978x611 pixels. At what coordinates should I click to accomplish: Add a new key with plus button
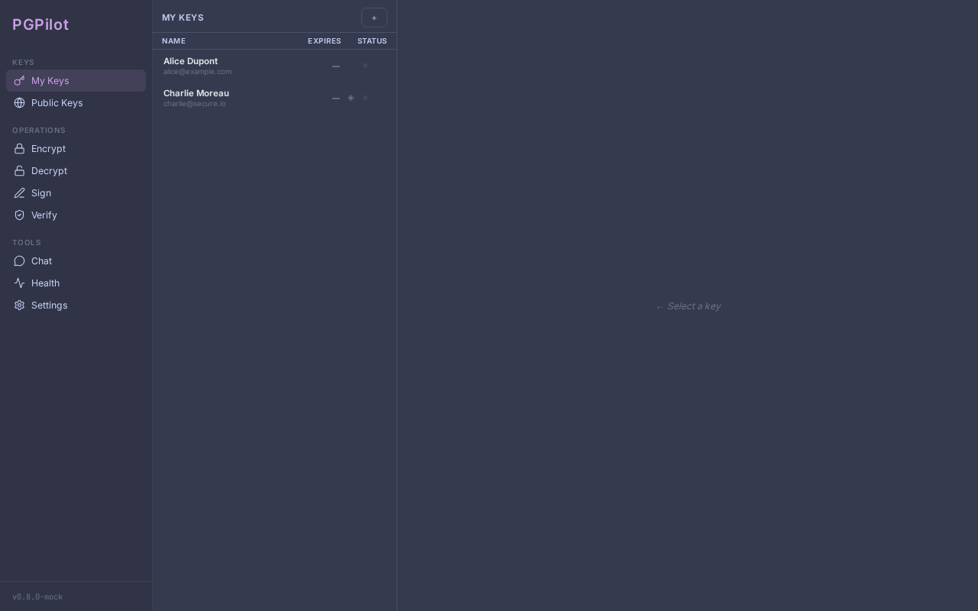pyautogui.click(x=374, y=18)
